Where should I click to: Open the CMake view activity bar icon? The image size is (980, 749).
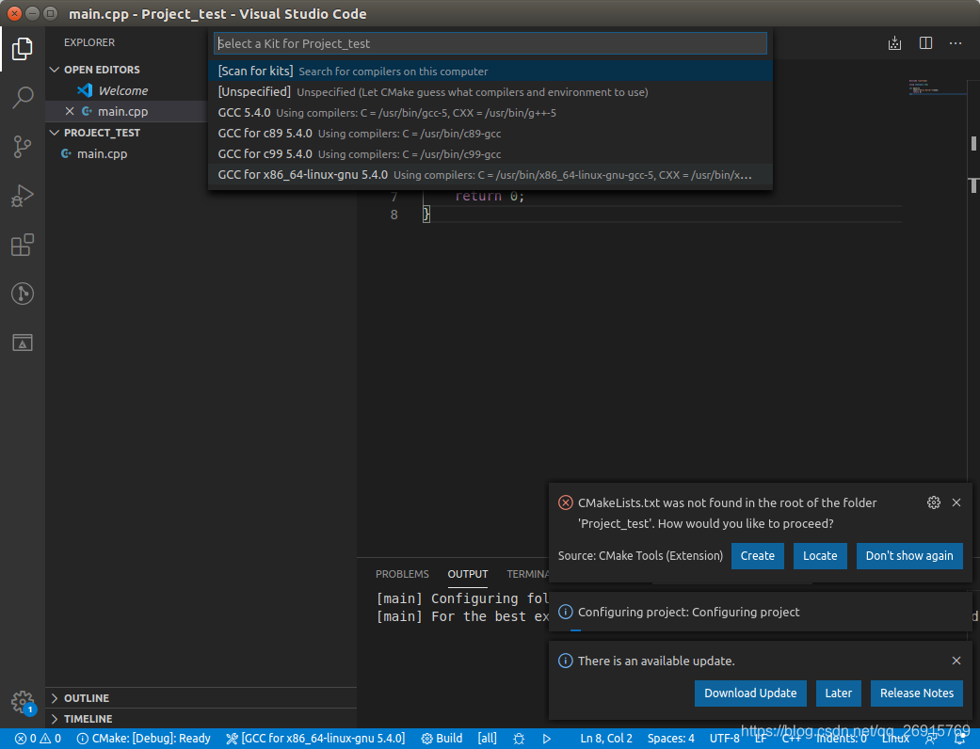pos(23,343)
